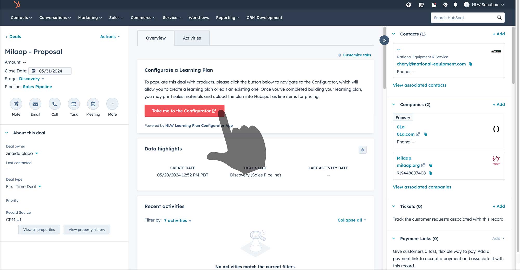
Task: Collapse the right sidebar panel
Action: pos(384,40)
